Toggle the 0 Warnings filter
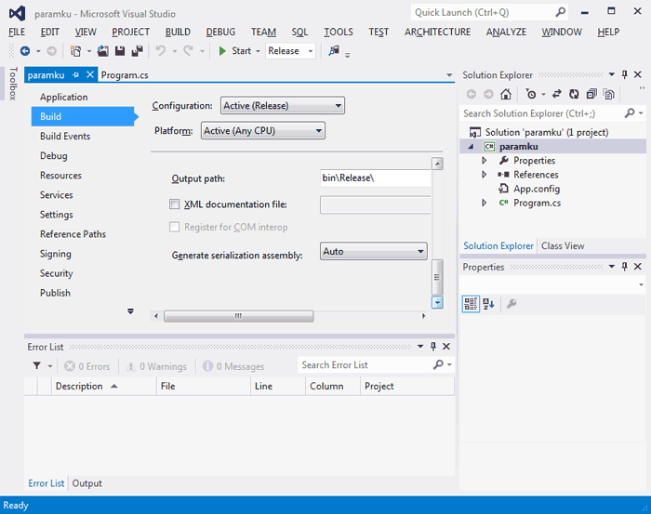 (157, 366)
